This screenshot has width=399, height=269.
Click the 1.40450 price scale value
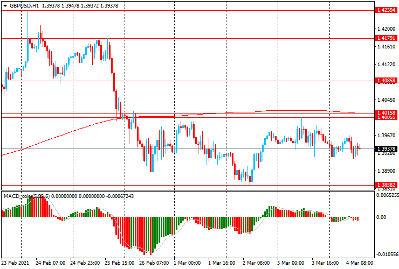[x=386, y=100]
